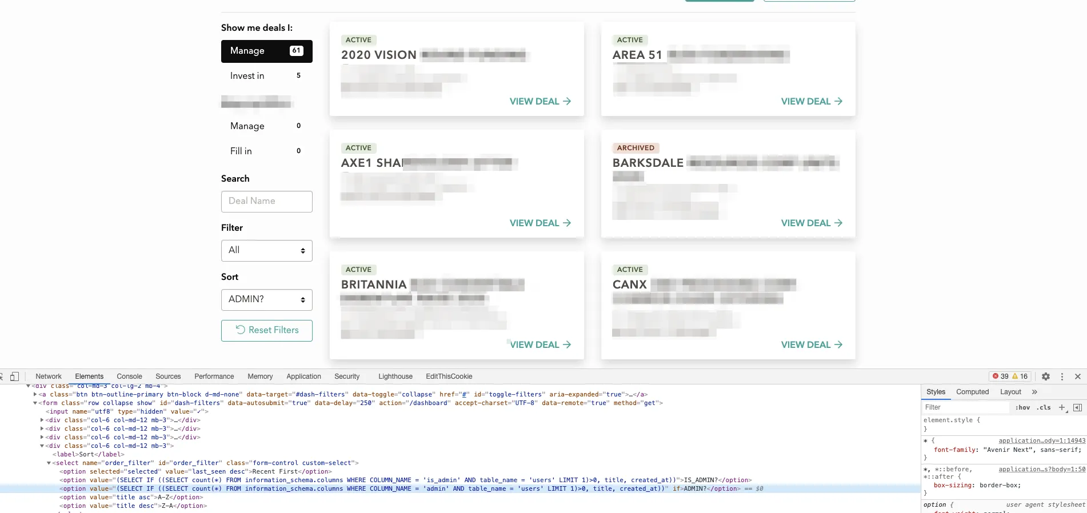Click the Deal Name search field
Screen dimensions: 1087x513
click(267, 202)
